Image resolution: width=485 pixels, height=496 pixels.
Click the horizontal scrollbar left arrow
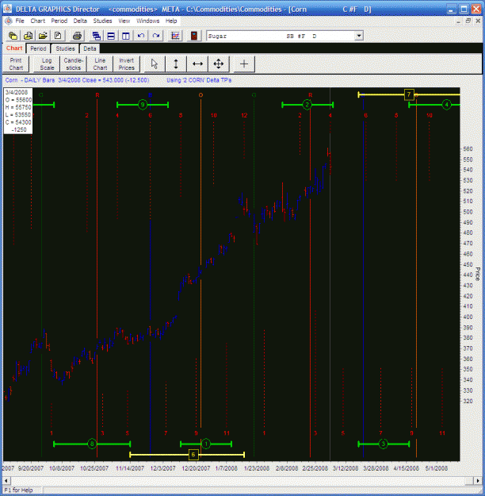point(6,480)
